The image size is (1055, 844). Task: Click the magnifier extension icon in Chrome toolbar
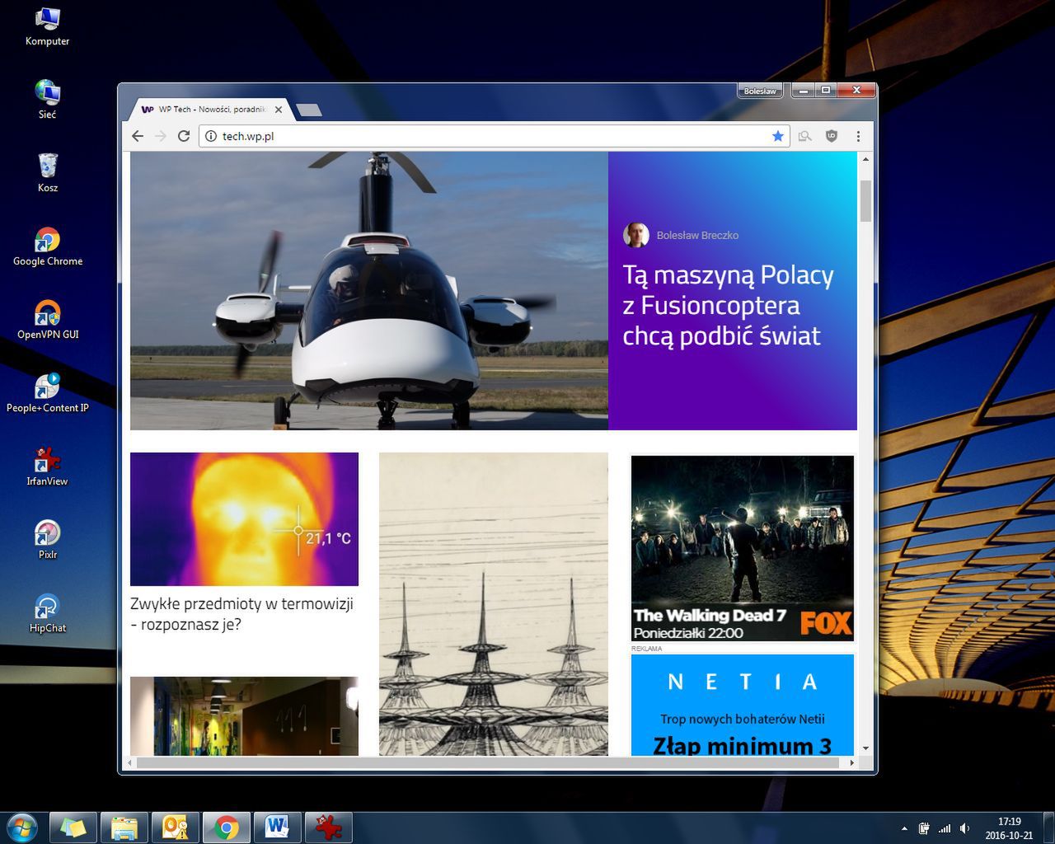click(x=805, y=136)
